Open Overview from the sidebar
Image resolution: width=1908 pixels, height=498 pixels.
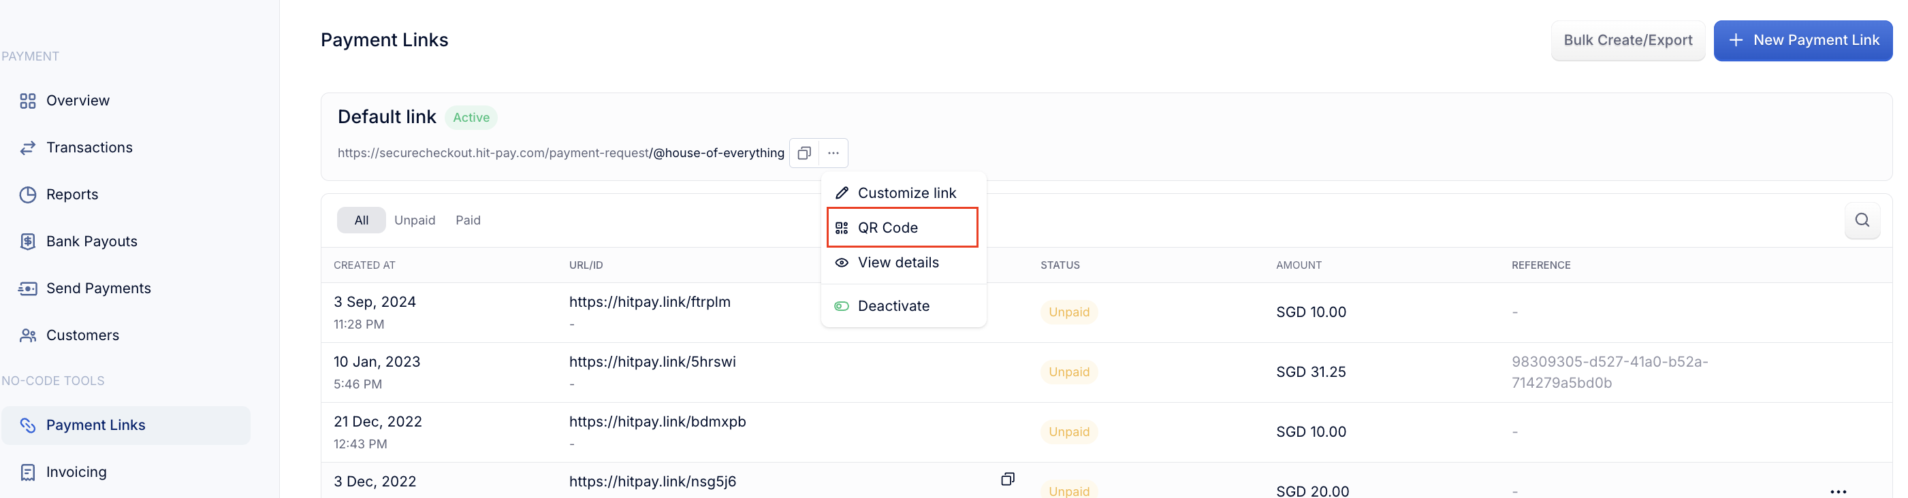(77, 101)
